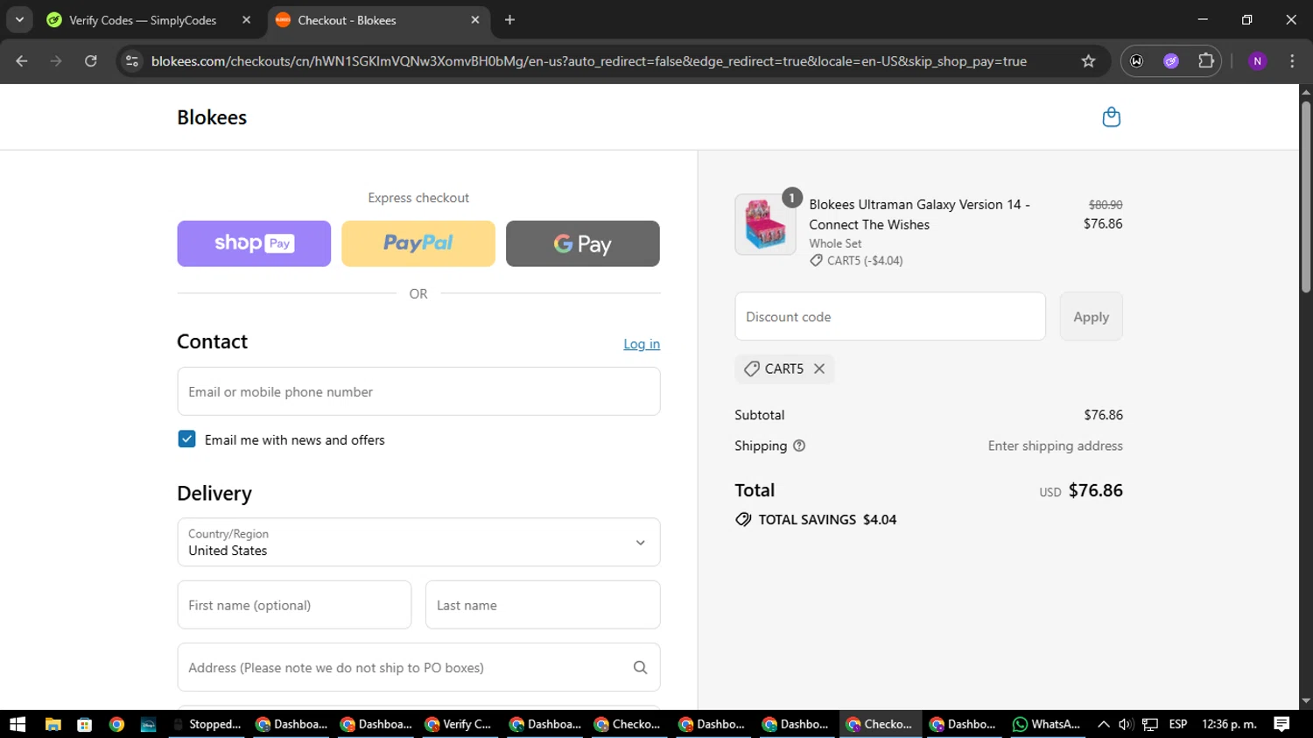Click the Total $76.86 amount
This screenshot has width=1313, height=738.
click(1096, 490)
